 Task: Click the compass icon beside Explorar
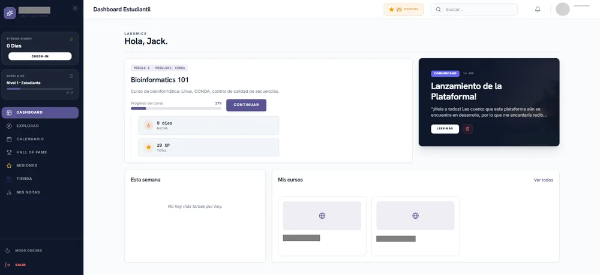click(x=9, y=126)
